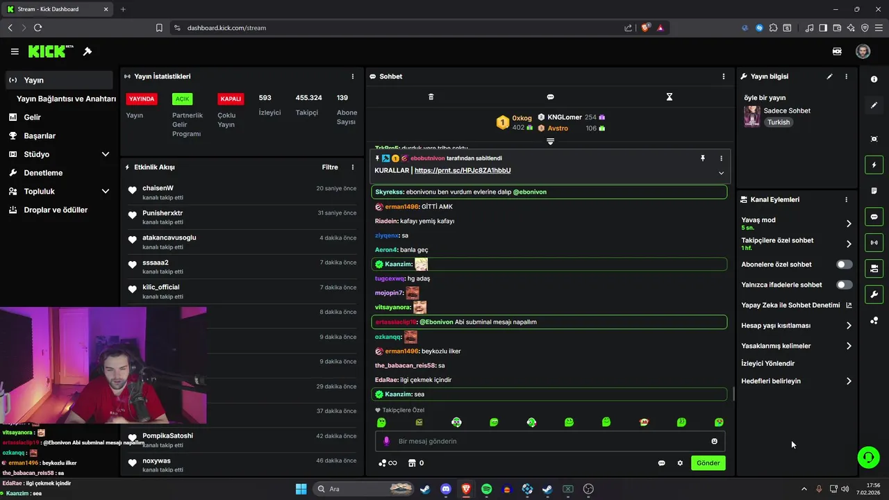Image resolution: width=889 pixels, height=500 pixels.
Task: Click the message input field
Action: click(550, 441)
